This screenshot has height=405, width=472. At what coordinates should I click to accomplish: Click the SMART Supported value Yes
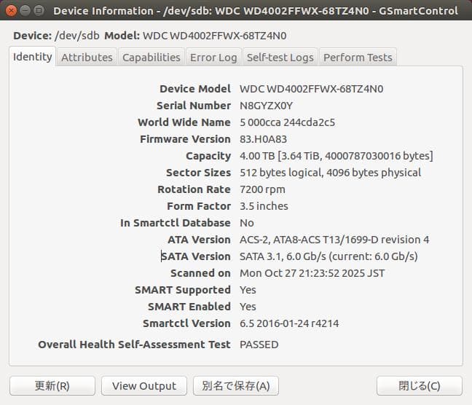tap(248, 290)
